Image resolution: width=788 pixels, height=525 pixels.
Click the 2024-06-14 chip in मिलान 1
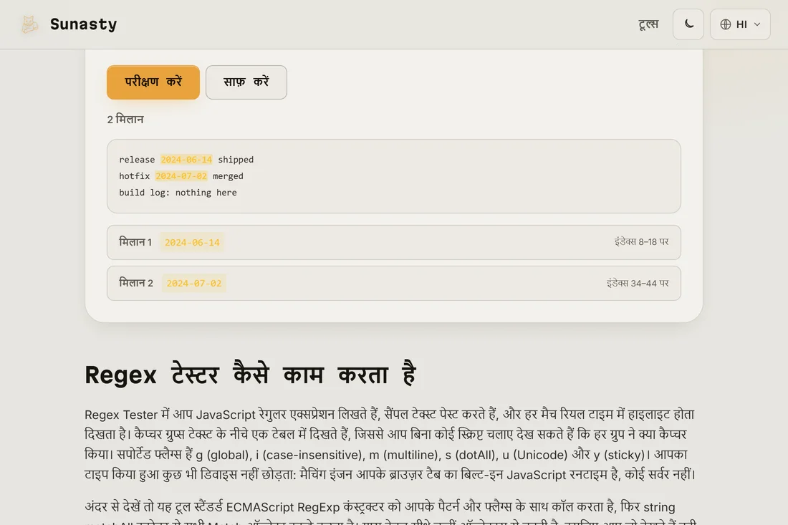point(193,242)
